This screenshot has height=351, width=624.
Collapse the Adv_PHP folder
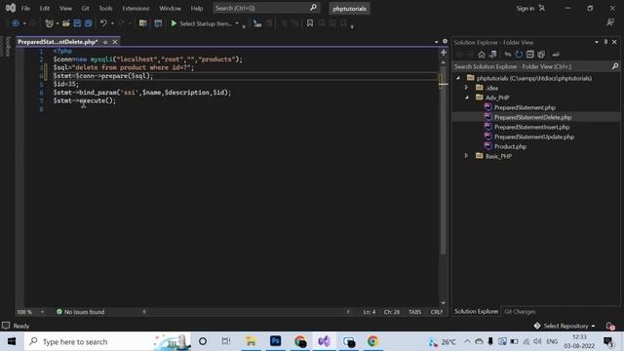(x=467, y=97)
